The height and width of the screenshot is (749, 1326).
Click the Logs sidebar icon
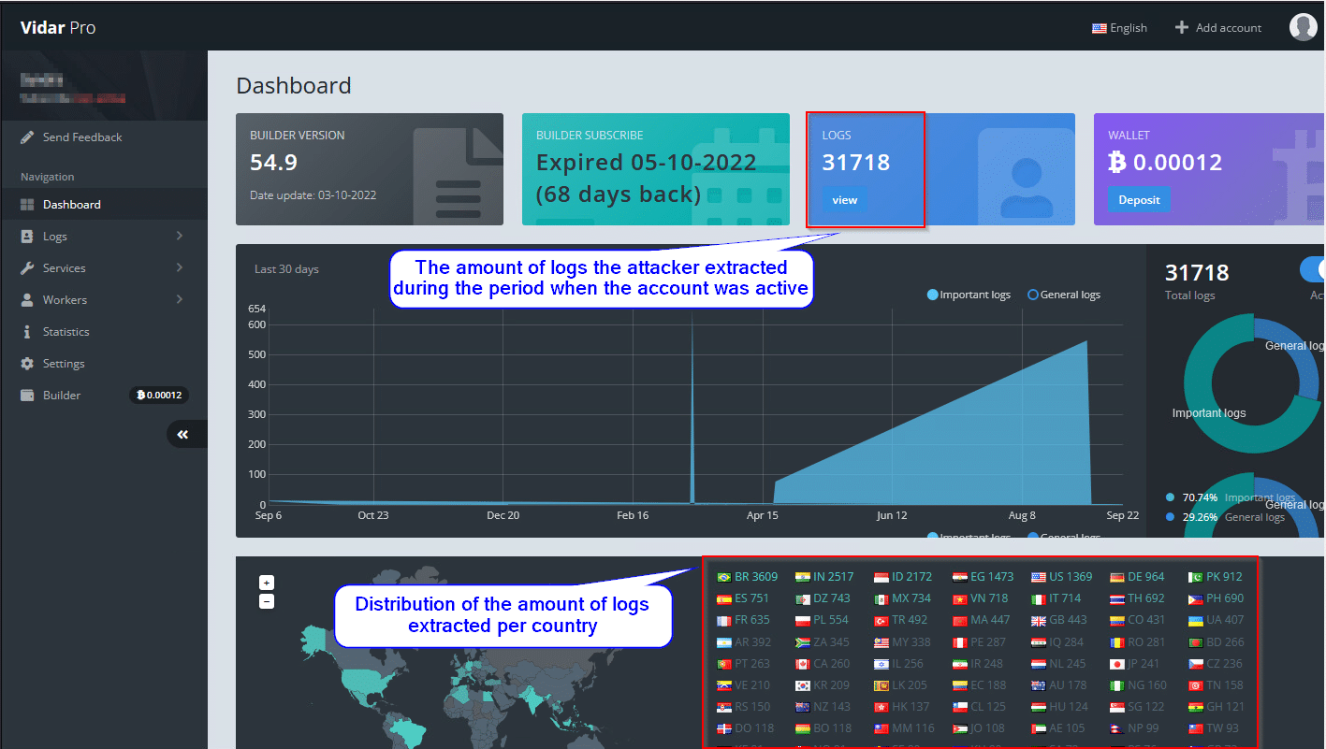tap(27, 237)
